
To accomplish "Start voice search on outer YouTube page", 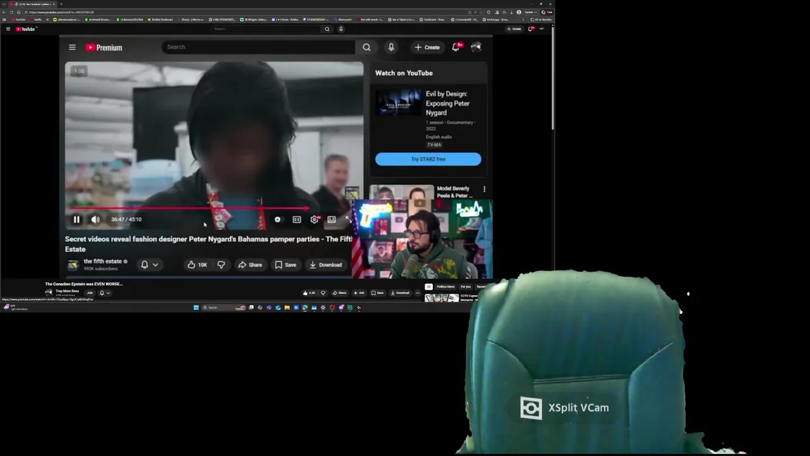I will [x=340, y=28].
